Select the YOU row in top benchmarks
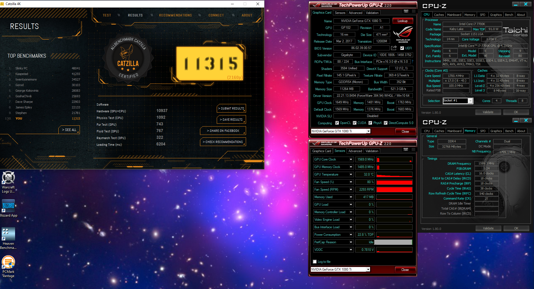The width and height of the screenshot is (534, 289). click(x=43, y=118)
